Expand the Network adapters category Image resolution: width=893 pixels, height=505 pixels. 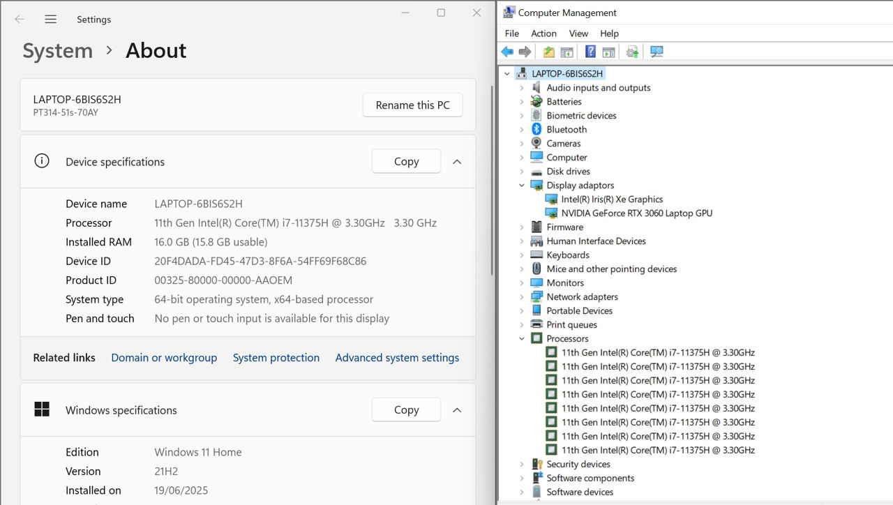click(522, 296)
